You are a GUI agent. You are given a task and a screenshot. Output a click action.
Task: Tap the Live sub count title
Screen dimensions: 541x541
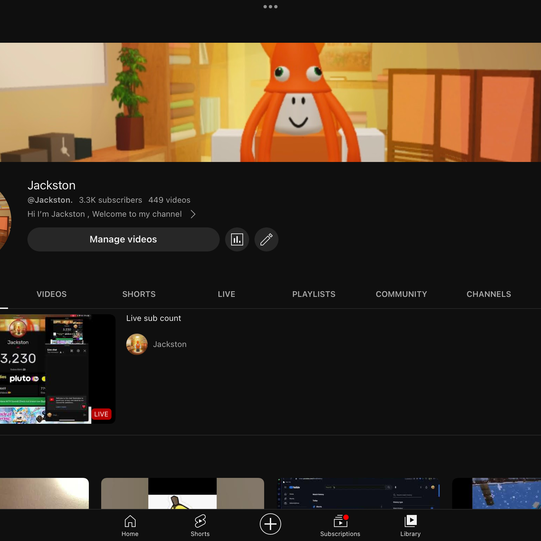154,318
